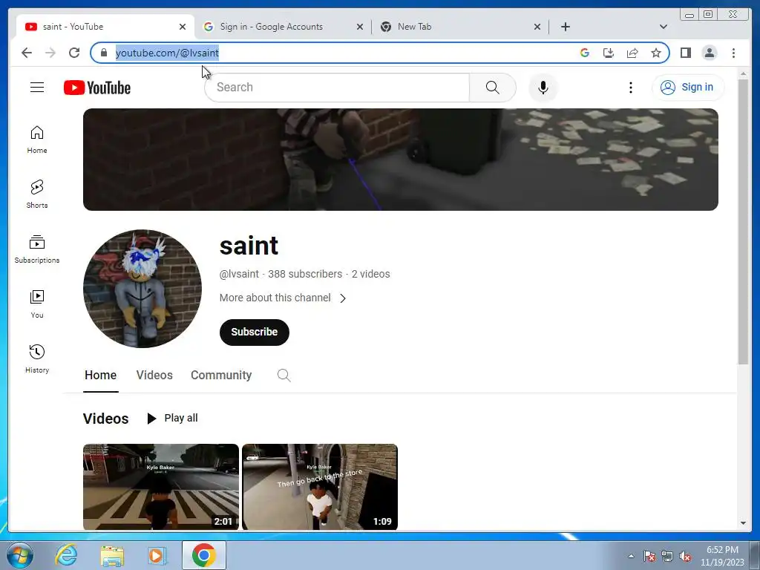Image resolution: width=760 pixels, height=570 pixels.
Task: Click the search magnifier button
Action: click(x=493, y=88)
